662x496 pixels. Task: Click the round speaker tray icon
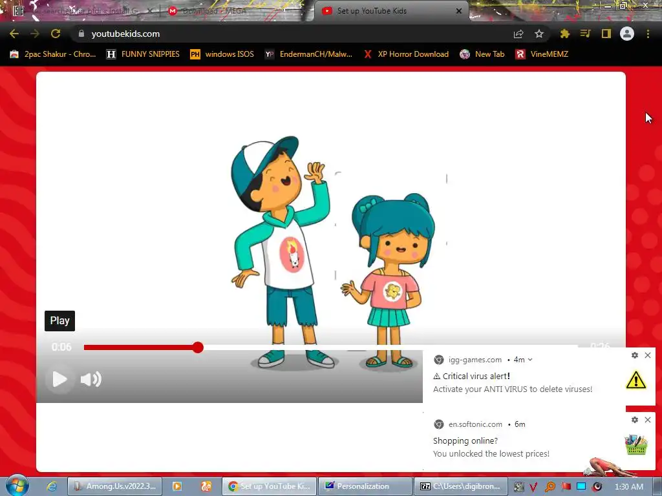click(x=597, y=487)
